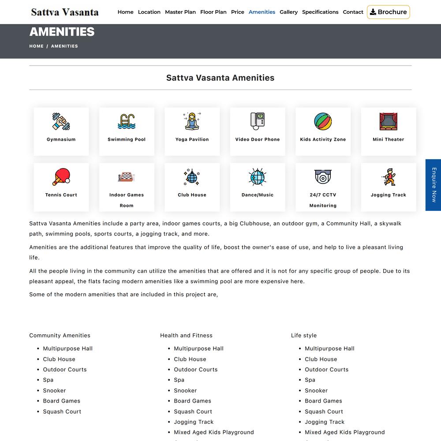Click the Yoga Pavilion label
This screenshot has height=441, width=441.
[x=192, y=139]
